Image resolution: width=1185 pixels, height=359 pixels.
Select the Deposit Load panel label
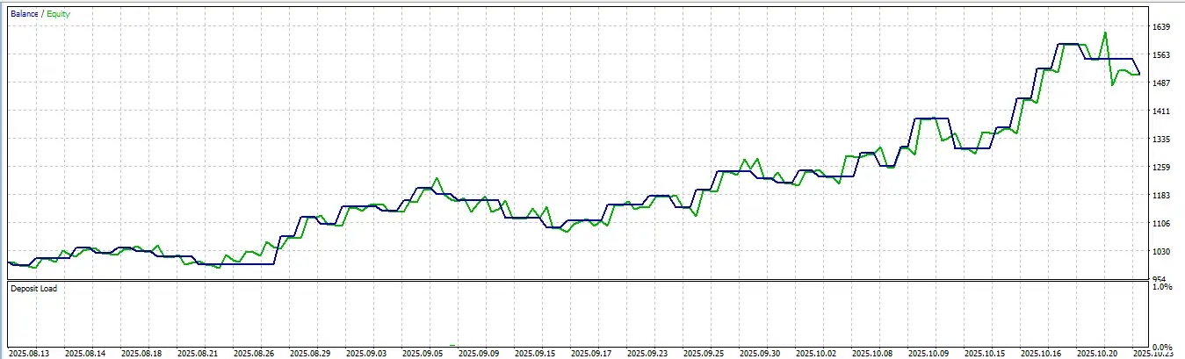tap(33, 288)
